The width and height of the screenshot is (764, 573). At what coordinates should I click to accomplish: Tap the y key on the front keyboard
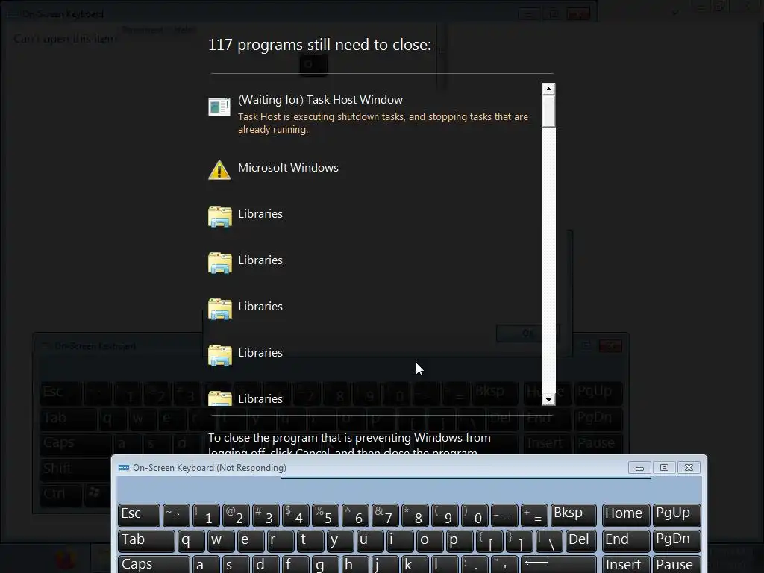(340, 541)
